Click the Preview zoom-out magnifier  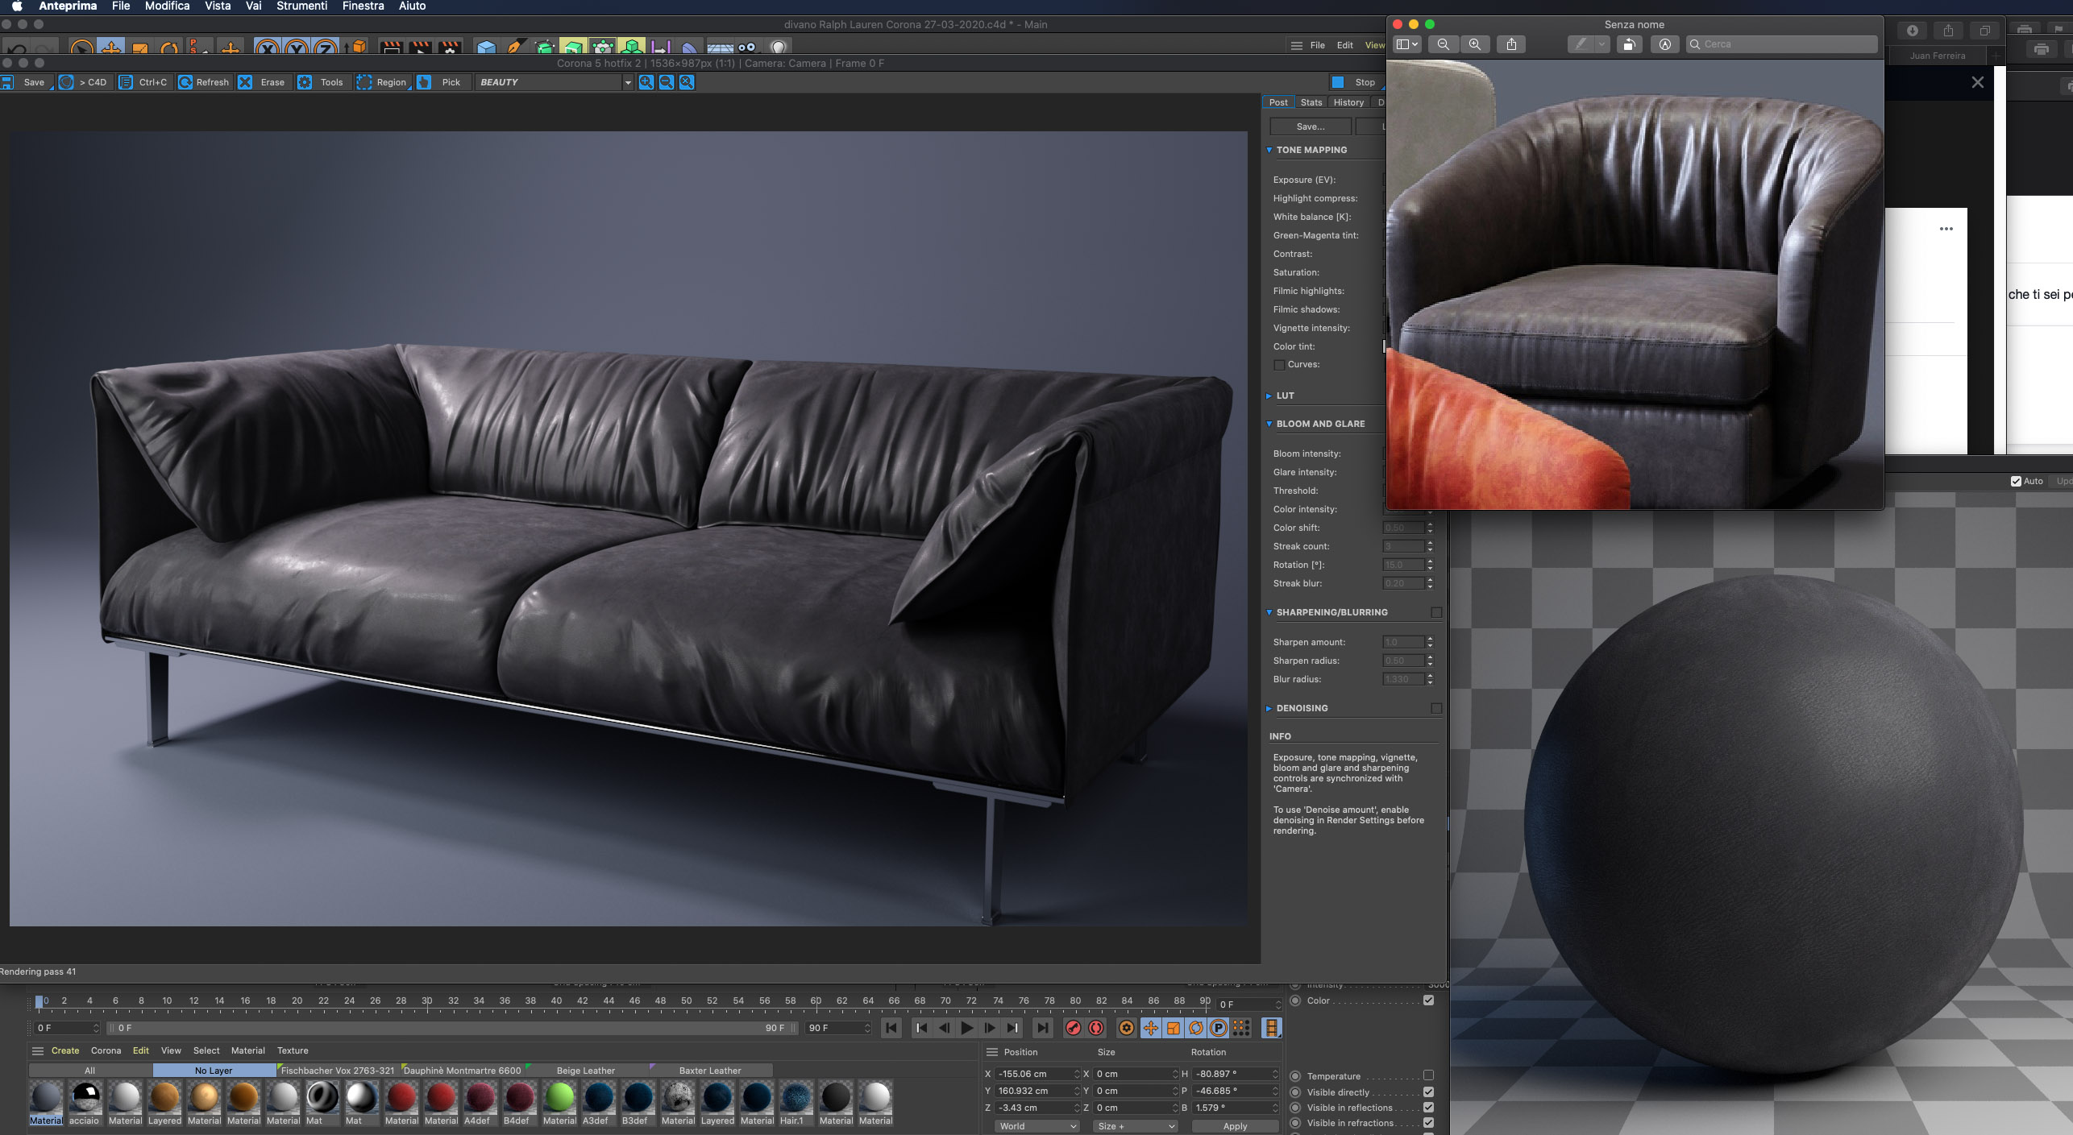click(1443, 44)
